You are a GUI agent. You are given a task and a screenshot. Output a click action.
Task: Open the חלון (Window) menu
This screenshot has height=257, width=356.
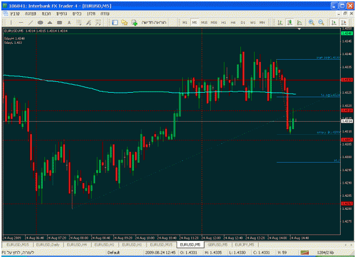click(x=91, y=14)
